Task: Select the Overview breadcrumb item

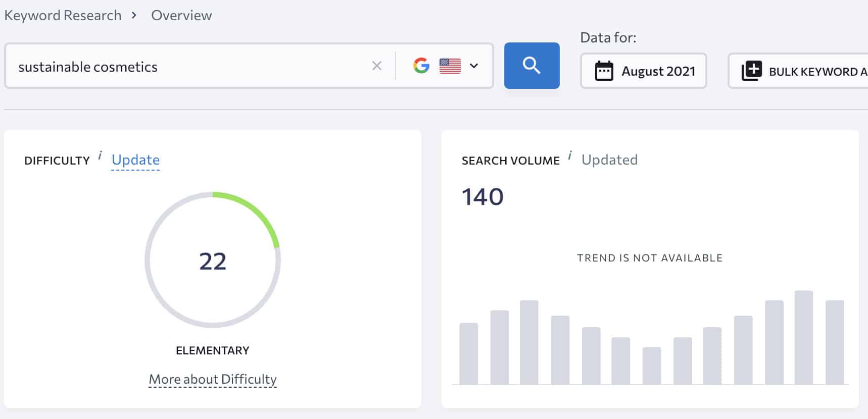Action: (x=181, y=16)
